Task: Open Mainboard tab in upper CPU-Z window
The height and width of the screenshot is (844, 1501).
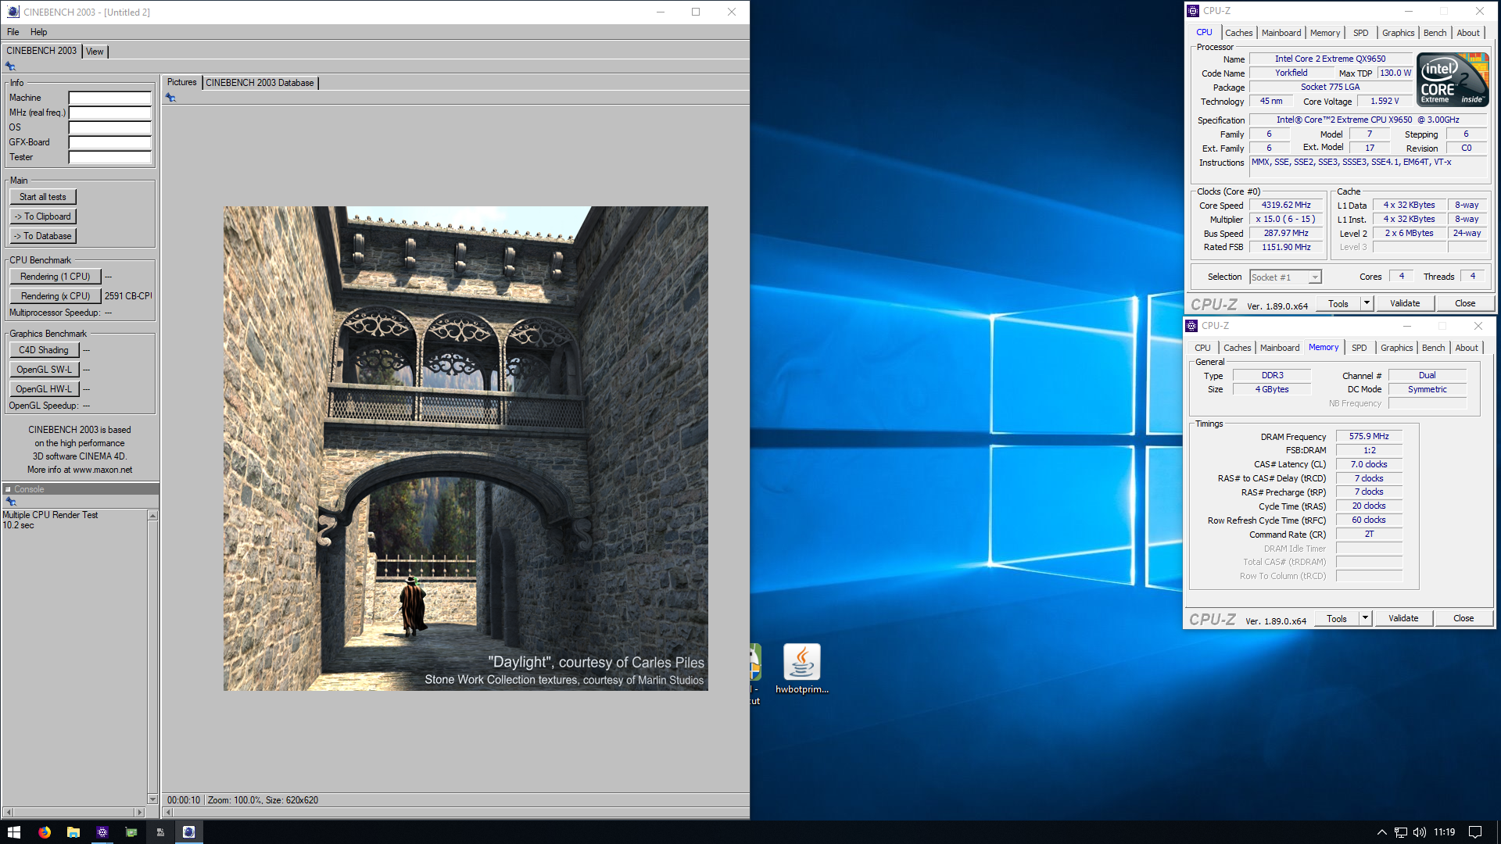Action: pyautogui.click(x=1281, y=33)
